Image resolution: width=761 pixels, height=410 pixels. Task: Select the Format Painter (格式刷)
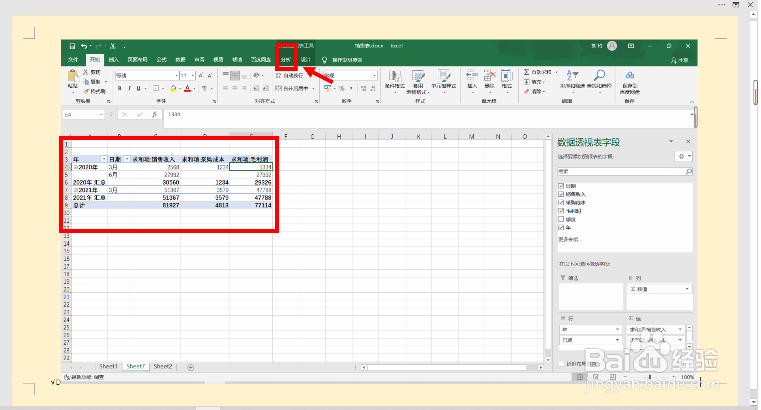coord(94,91)
